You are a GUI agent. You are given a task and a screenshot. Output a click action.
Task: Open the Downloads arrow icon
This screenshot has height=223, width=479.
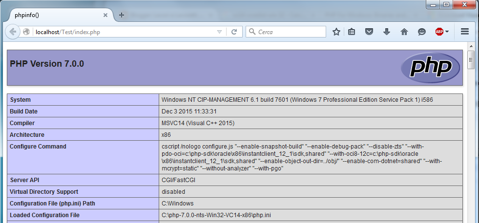coord(387,32)
